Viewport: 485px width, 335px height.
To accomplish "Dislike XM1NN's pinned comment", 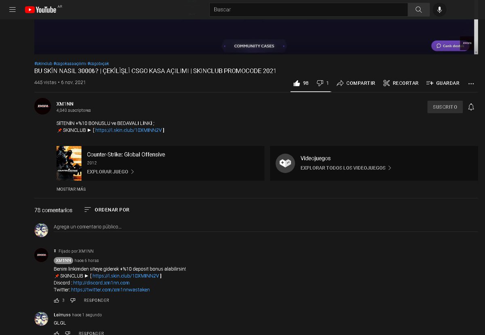I will (x=73, y=300).
